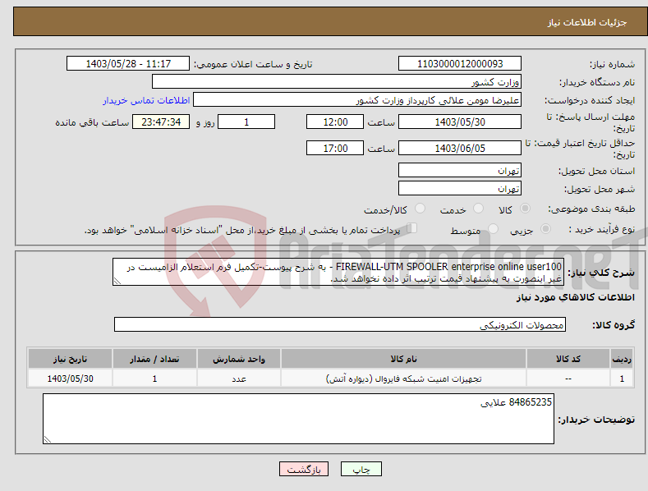The width and height of the screenshot is (648, 491).
Task: Click the resize handle of the description textarea
Action: click(x=117, y=281)
